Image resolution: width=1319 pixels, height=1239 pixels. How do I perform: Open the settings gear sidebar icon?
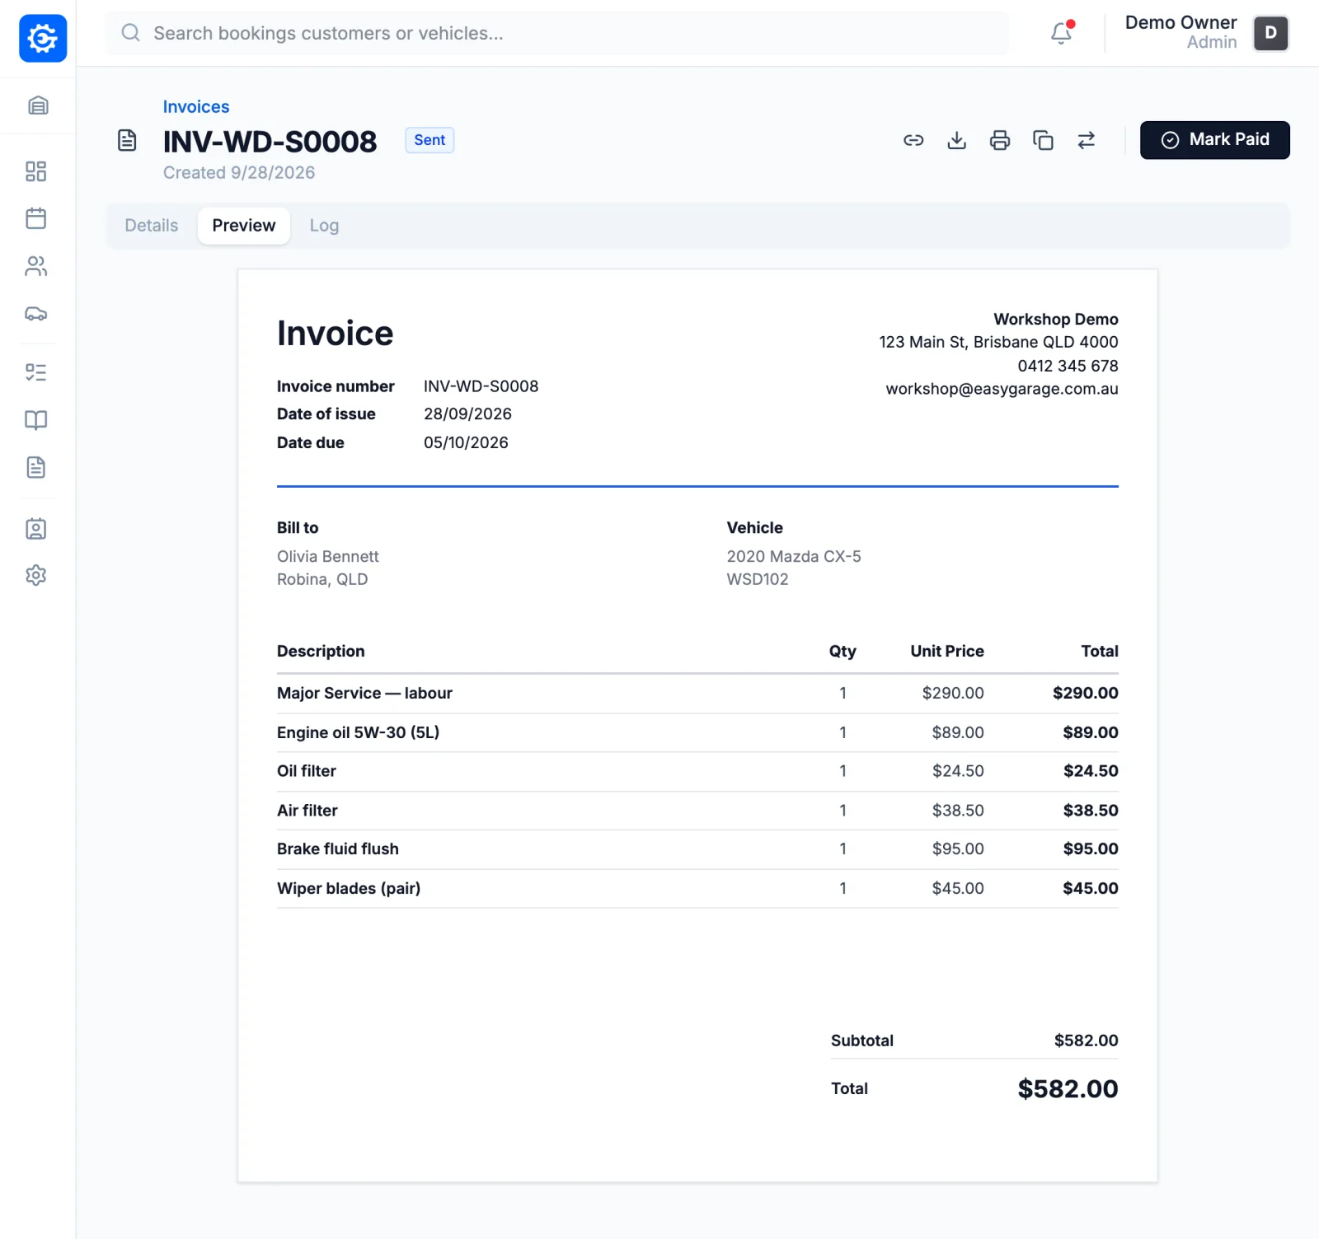point(36,575)
